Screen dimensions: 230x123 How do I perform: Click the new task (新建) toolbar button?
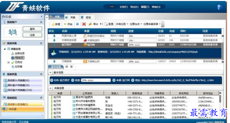[x=56, y=24]
